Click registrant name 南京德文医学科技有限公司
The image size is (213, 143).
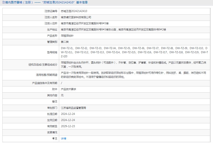pyautogui.click(x=76, y=17)
